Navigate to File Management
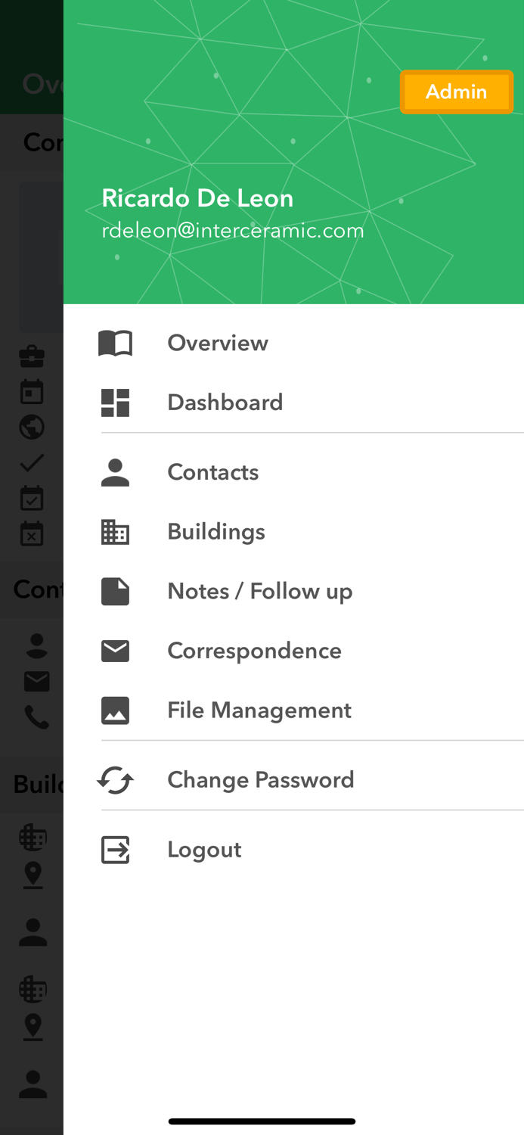The height and width of the screenshot is (1135, 524). (x=259, y=711)
